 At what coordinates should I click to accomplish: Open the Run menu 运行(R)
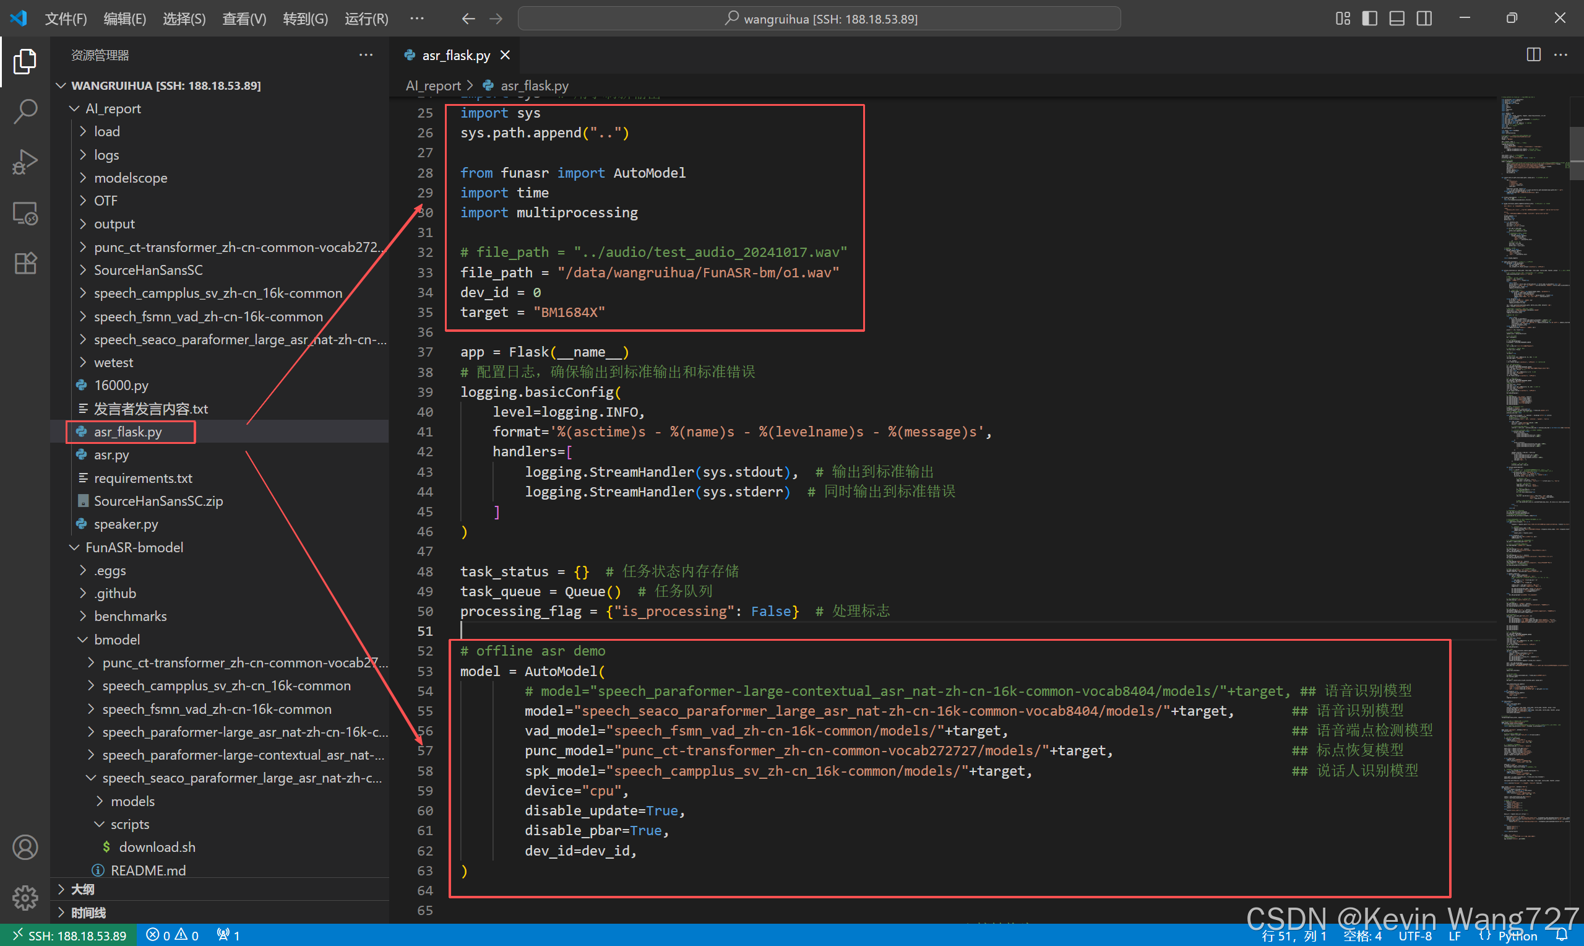(366, 19)
